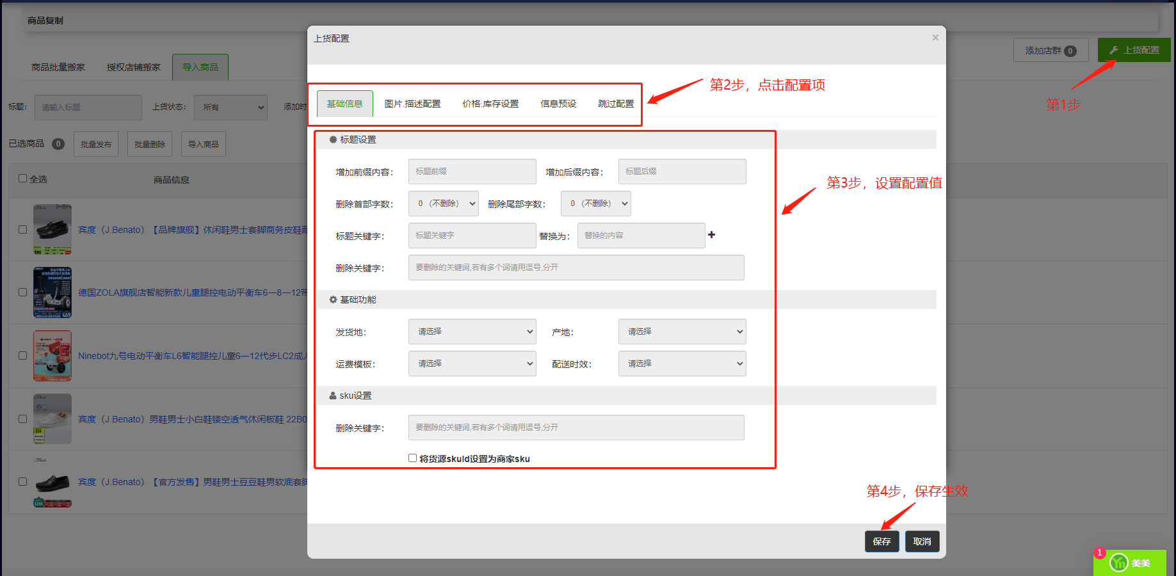Open the ZOLA balance scooter product thumbnail
Viewport: 1176px width, 576px height.
pos(52,292)
